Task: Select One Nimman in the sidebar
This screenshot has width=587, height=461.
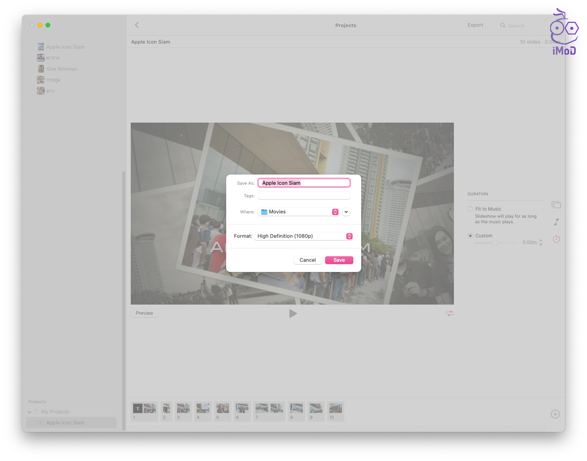Action: (x=61, y=69)
